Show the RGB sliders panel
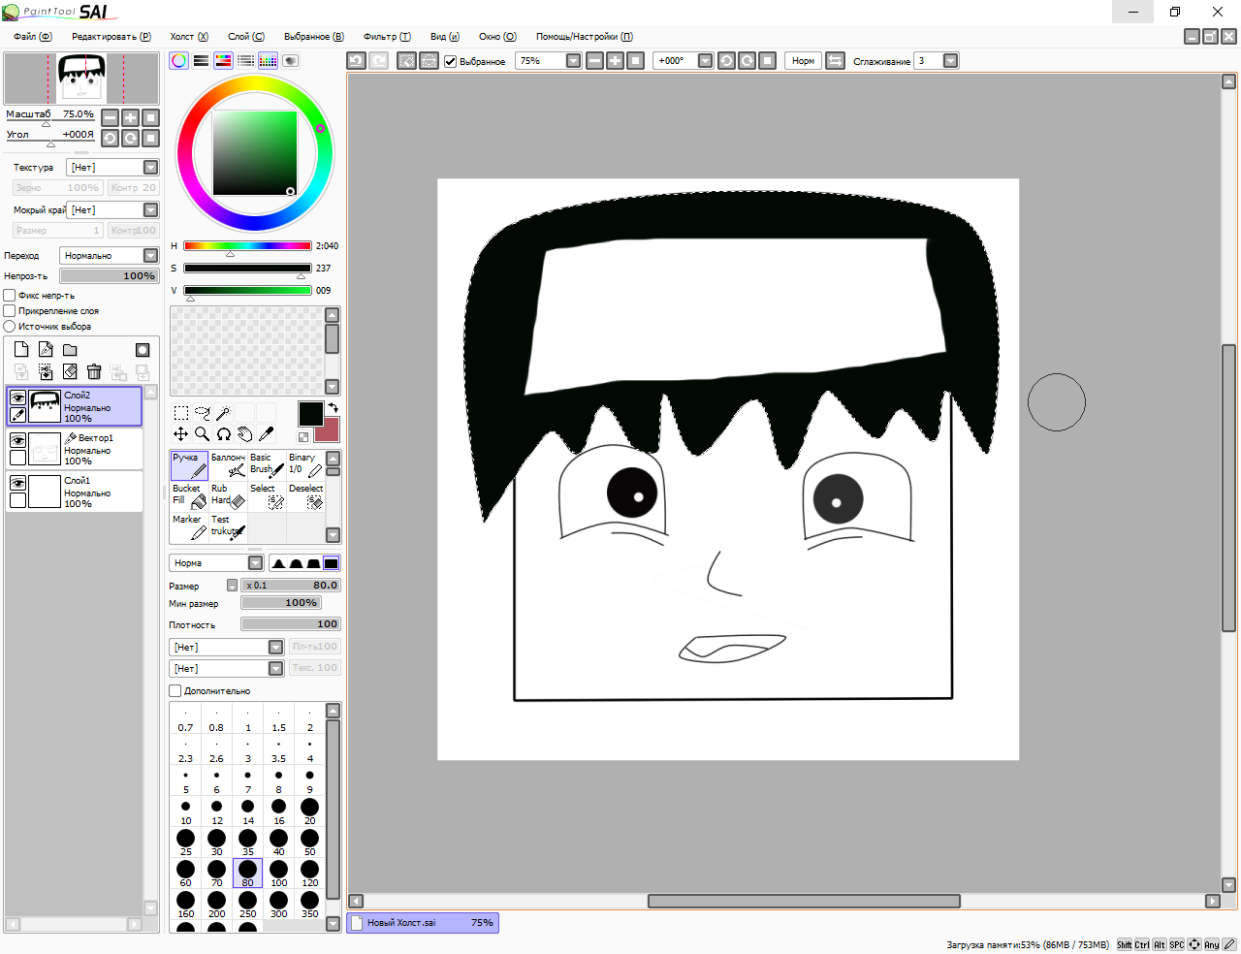The height and width of the screenshot is (954, 1241). (201, 60)
